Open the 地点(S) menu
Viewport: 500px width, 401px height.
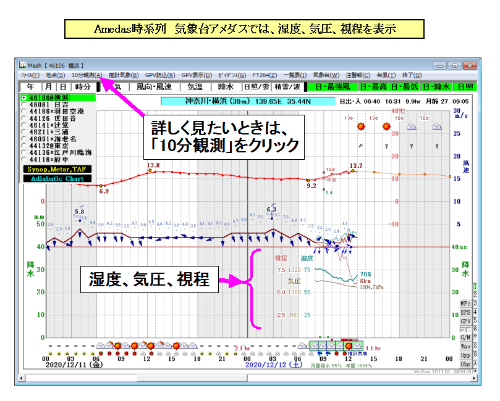pos(56,75)
